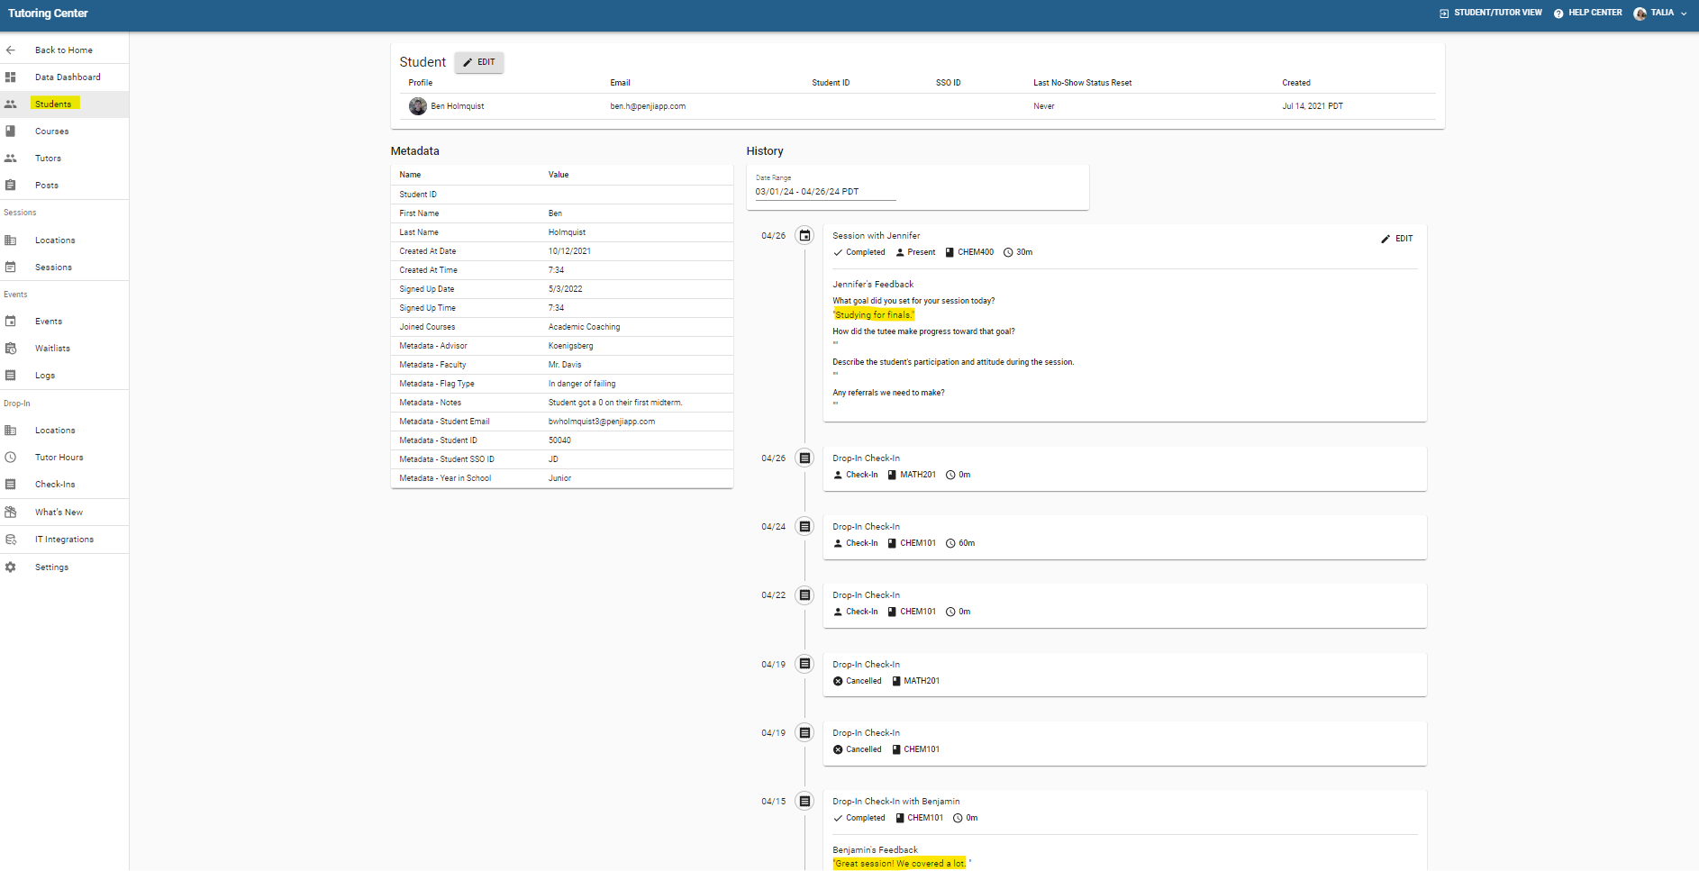Open the Help Center from the top bar
This screenshot has width=1699, height=871.
tap(1588, 13)
